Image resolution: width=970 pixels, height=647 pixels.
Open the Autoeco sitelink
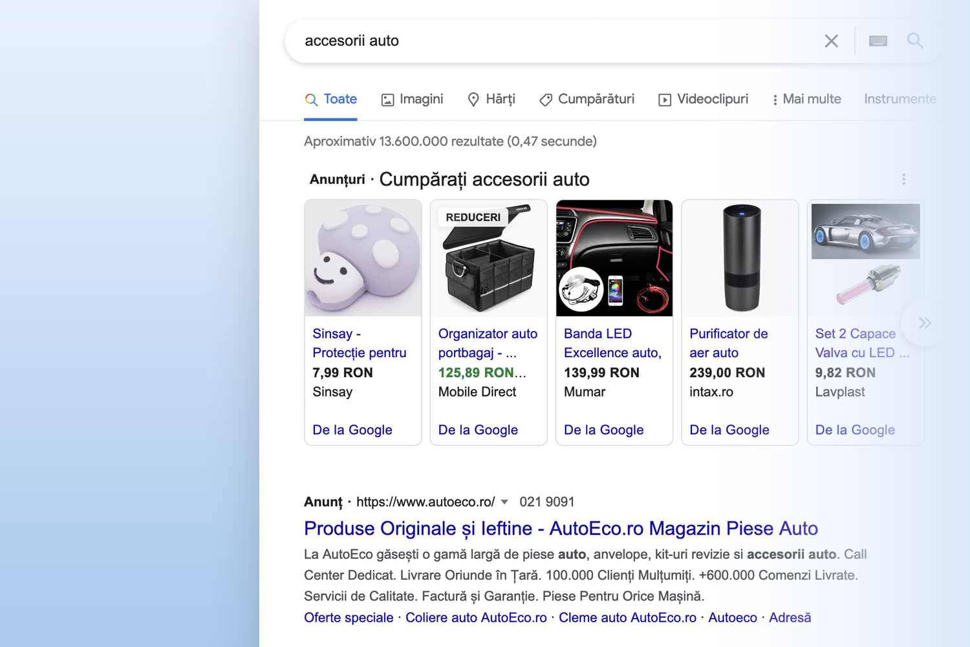pyautogui.click(x=733, y=618)
